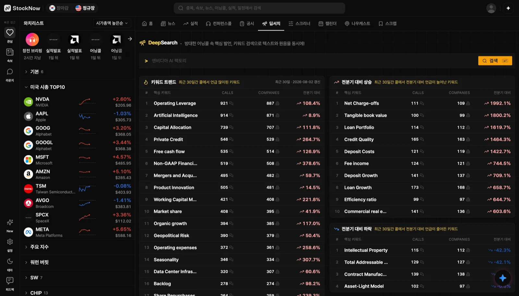The image size is (519, 296).
Task: Switch to the 실적 tab
Action: [x=190, y=24]
